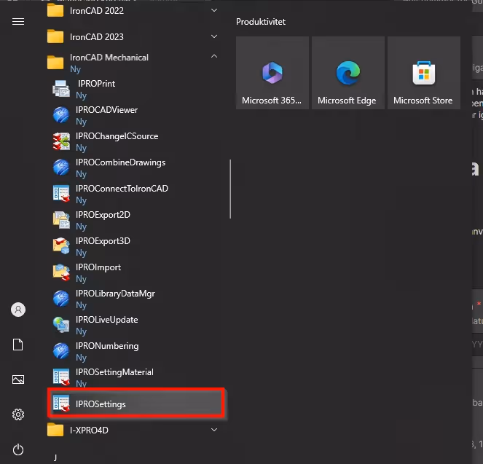This screenshot has height=464, width=483.
Task: Open IPROCombineDrawings from its icon
Action: click(61, 168)
